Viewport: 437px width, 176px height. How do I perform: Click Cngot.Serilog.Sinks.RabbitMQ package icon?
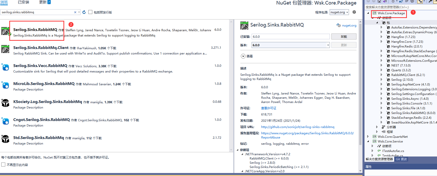[x=5, y=121]
